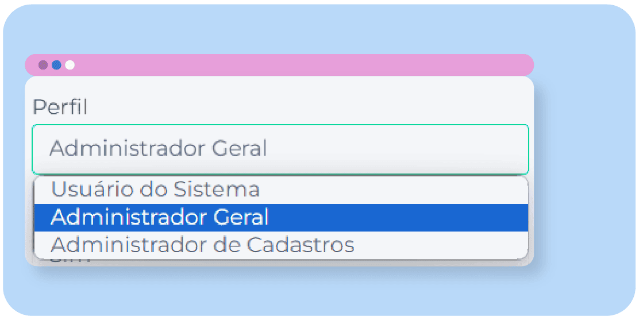This screenshot has width=639, height=320.
Task: Choose Administrador de Cadastros from the list
Action: [x=202, y=245]
